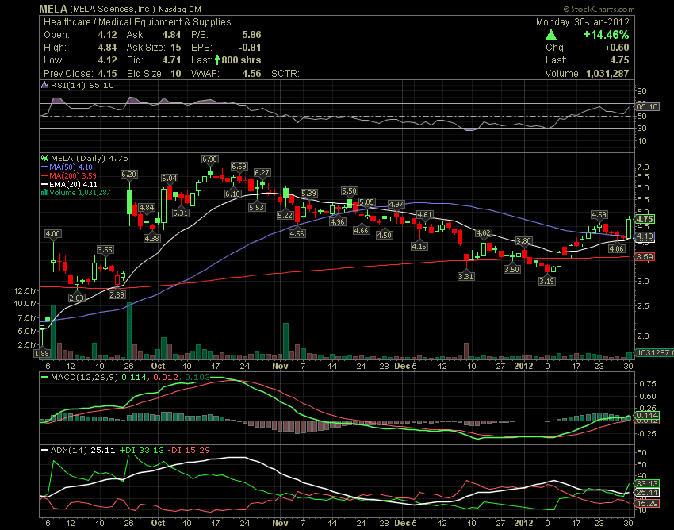Screen dimensions: 674x530
Task: Click the MELA ticker symbol in header
Action: [53, 9]
